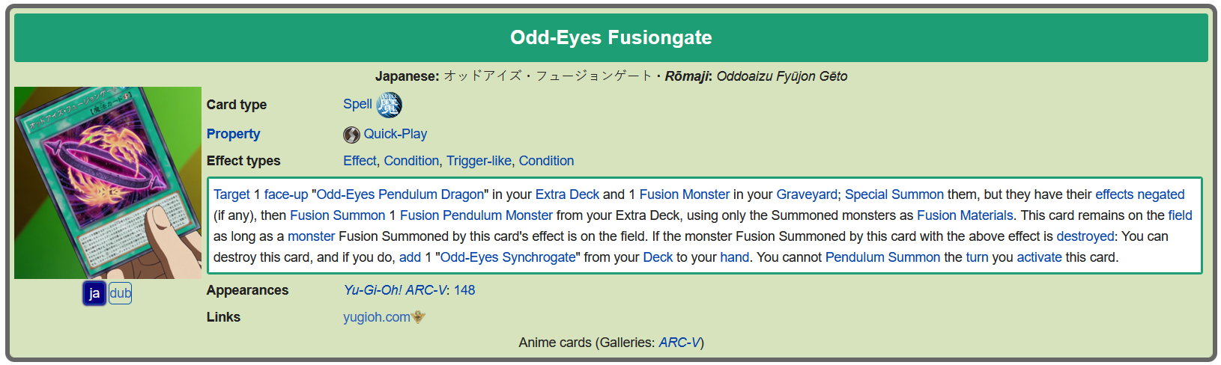Click the Spell attribute icon
Image resolution: width=1221 pixels, height=365 pixels.
click(389, 105)
